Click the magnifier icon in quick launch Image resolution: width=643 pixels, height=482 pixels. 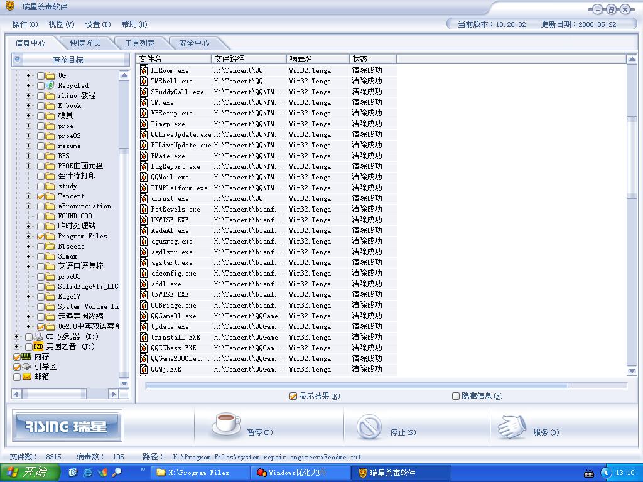pos(117,473)
